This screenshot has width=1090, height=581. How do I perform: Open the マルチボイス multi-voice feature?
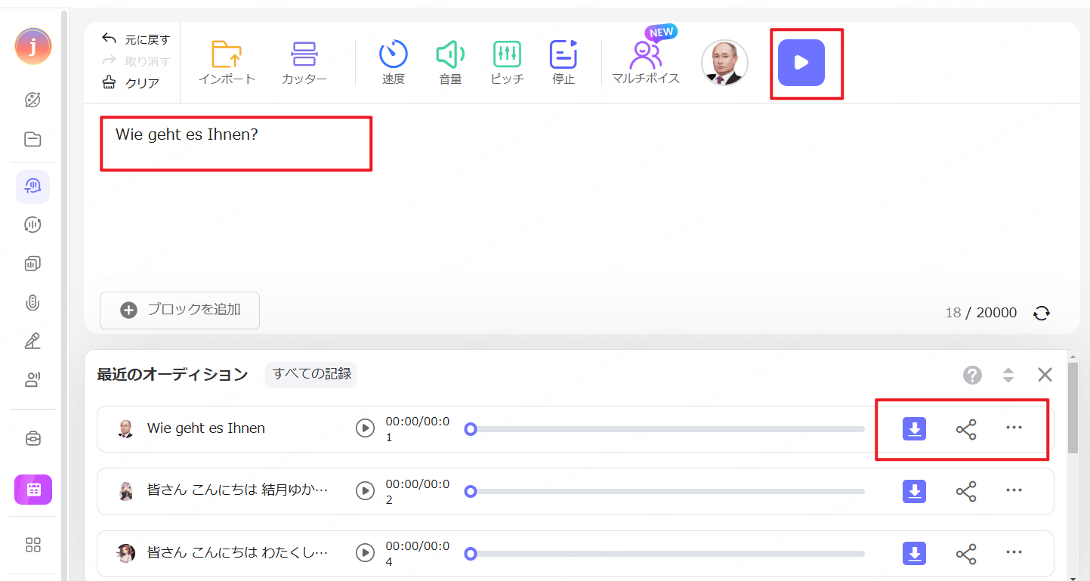[x=646, y=62]
